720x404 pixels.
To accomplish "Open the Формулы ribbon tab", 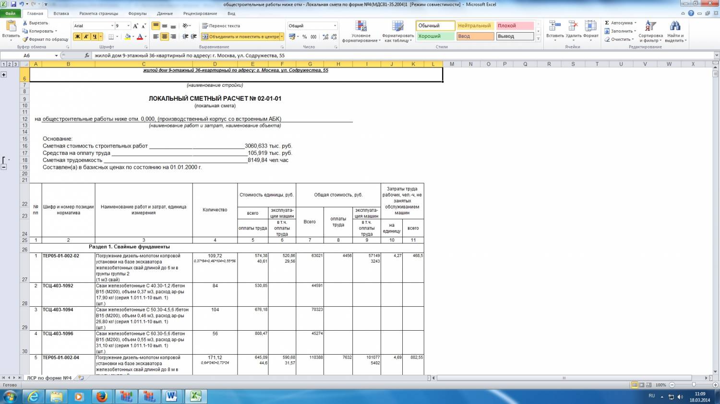I will point(138,13).
